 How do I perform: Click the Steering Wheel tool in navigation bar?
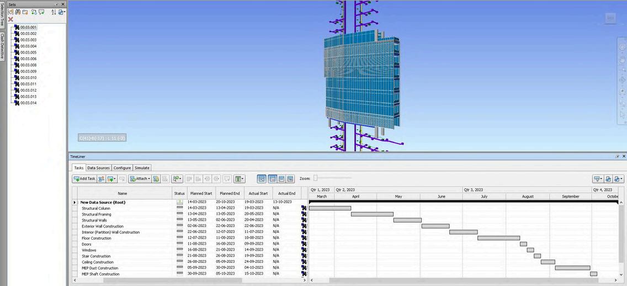[x=622, y=47]
